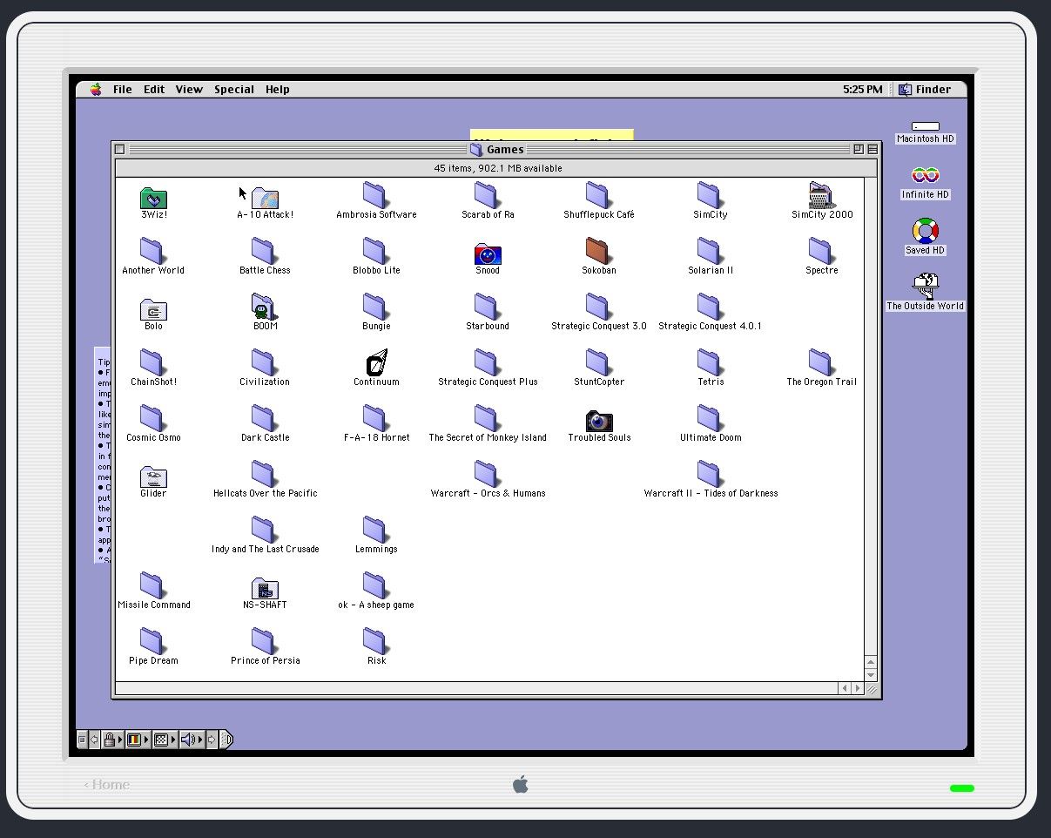1051x838 pixels.
Task: Select the Prince of Persia folder
Action: coord(265,642)
